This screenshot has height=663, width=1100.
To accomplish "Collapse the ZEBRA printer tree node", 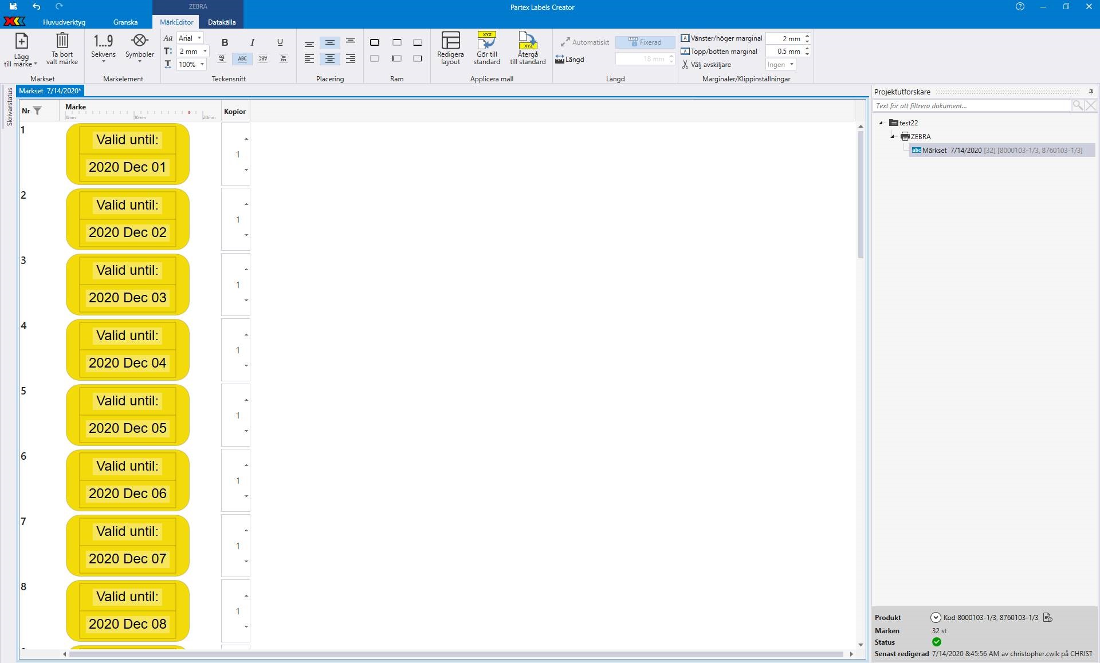I will tap(893, 136).
